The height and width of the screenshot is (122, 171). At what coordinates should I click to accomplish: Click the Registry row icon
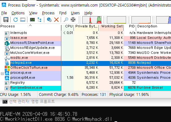coord(7,83)
